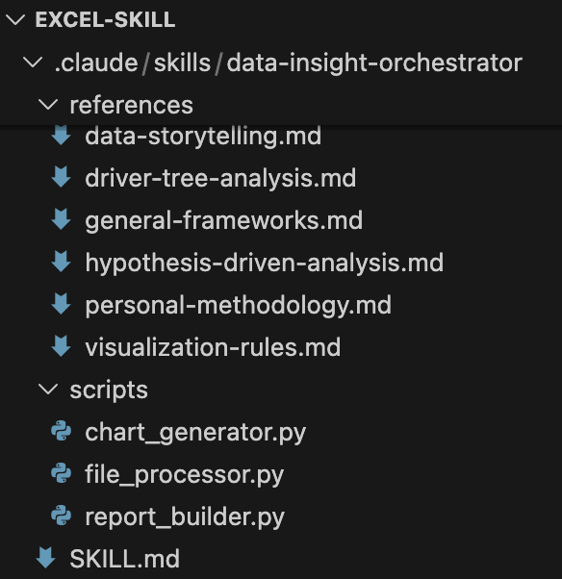Select the scripts folder label
Viewport: 562px width, 579px height.
(x=109, y=390)
